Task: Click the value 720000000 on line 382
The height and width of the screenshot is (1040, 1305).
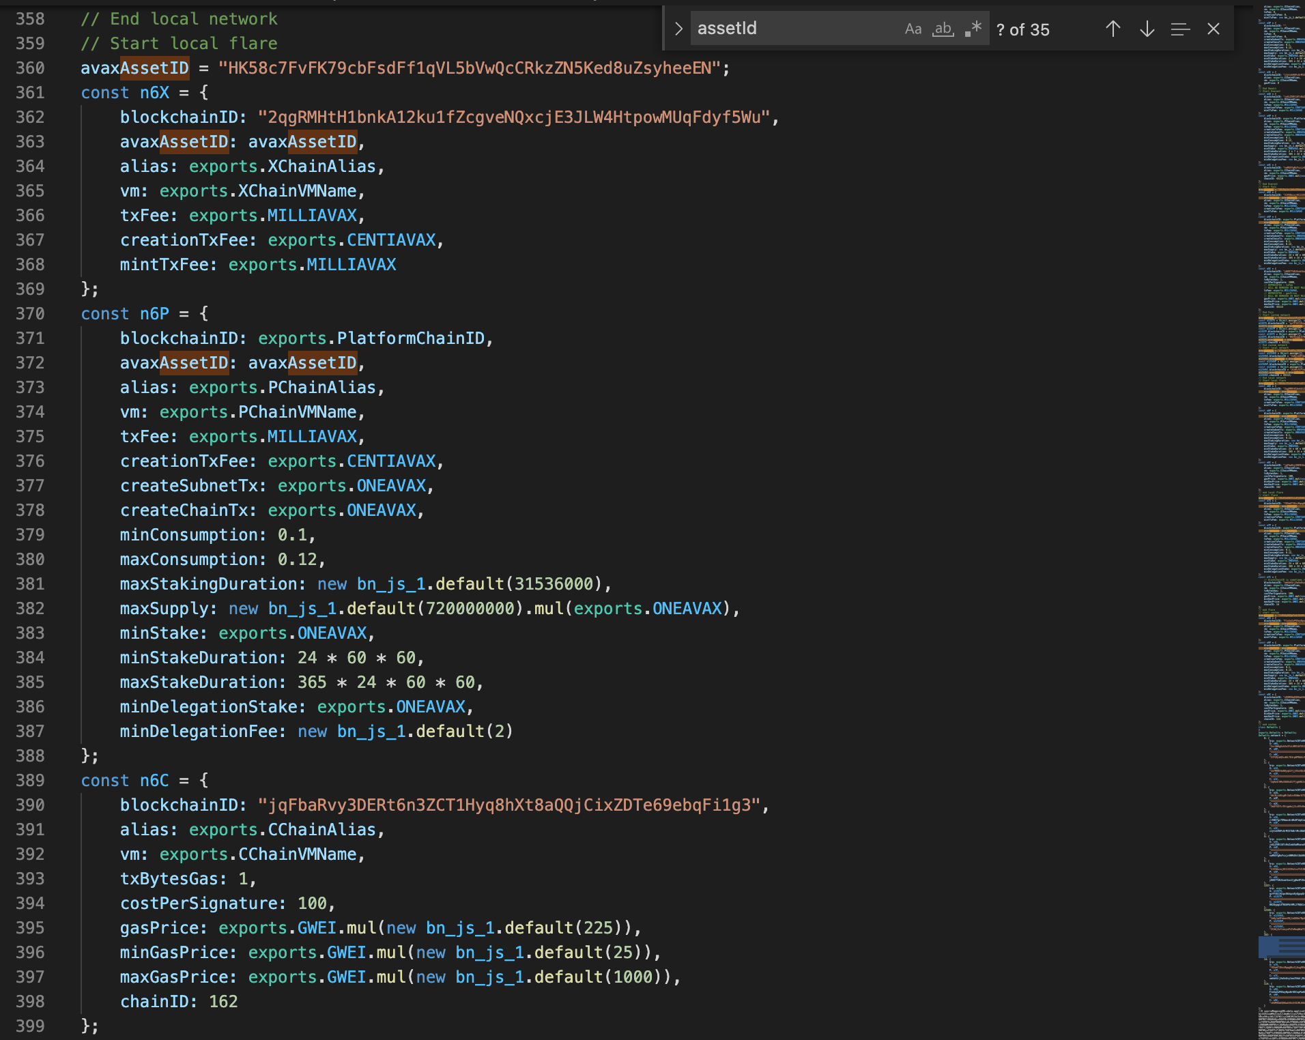Action: 470,608
